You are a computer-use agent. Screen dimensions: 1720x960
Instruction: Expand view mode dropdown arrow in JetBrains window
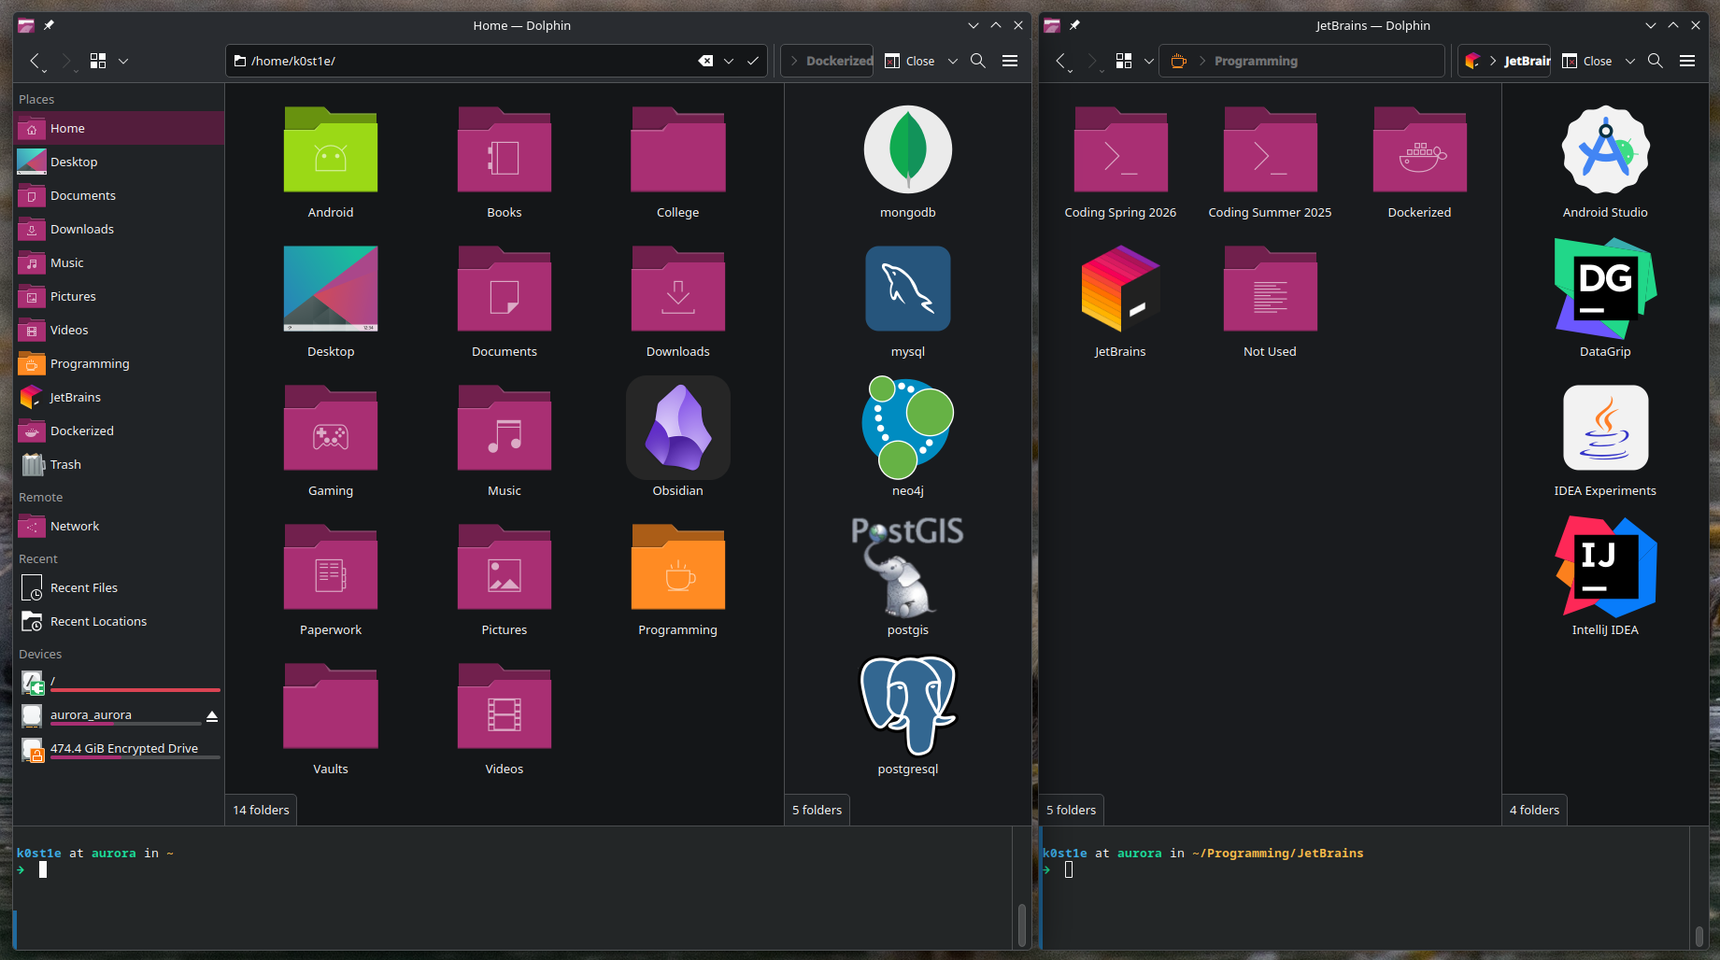pyautogui.click(x=1149, y=61)
